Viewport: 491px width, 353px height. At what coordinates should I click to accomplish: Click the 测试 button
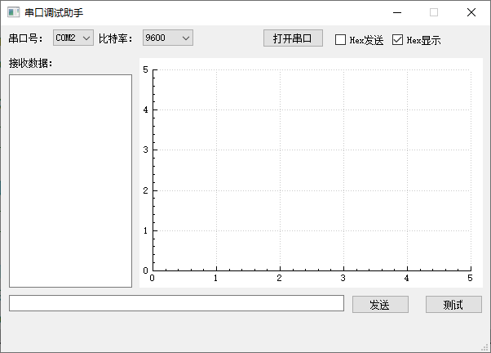(453, 304)
